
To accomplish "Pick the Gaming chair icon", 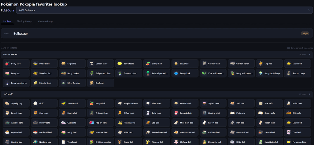I will [x=204, y=113].
